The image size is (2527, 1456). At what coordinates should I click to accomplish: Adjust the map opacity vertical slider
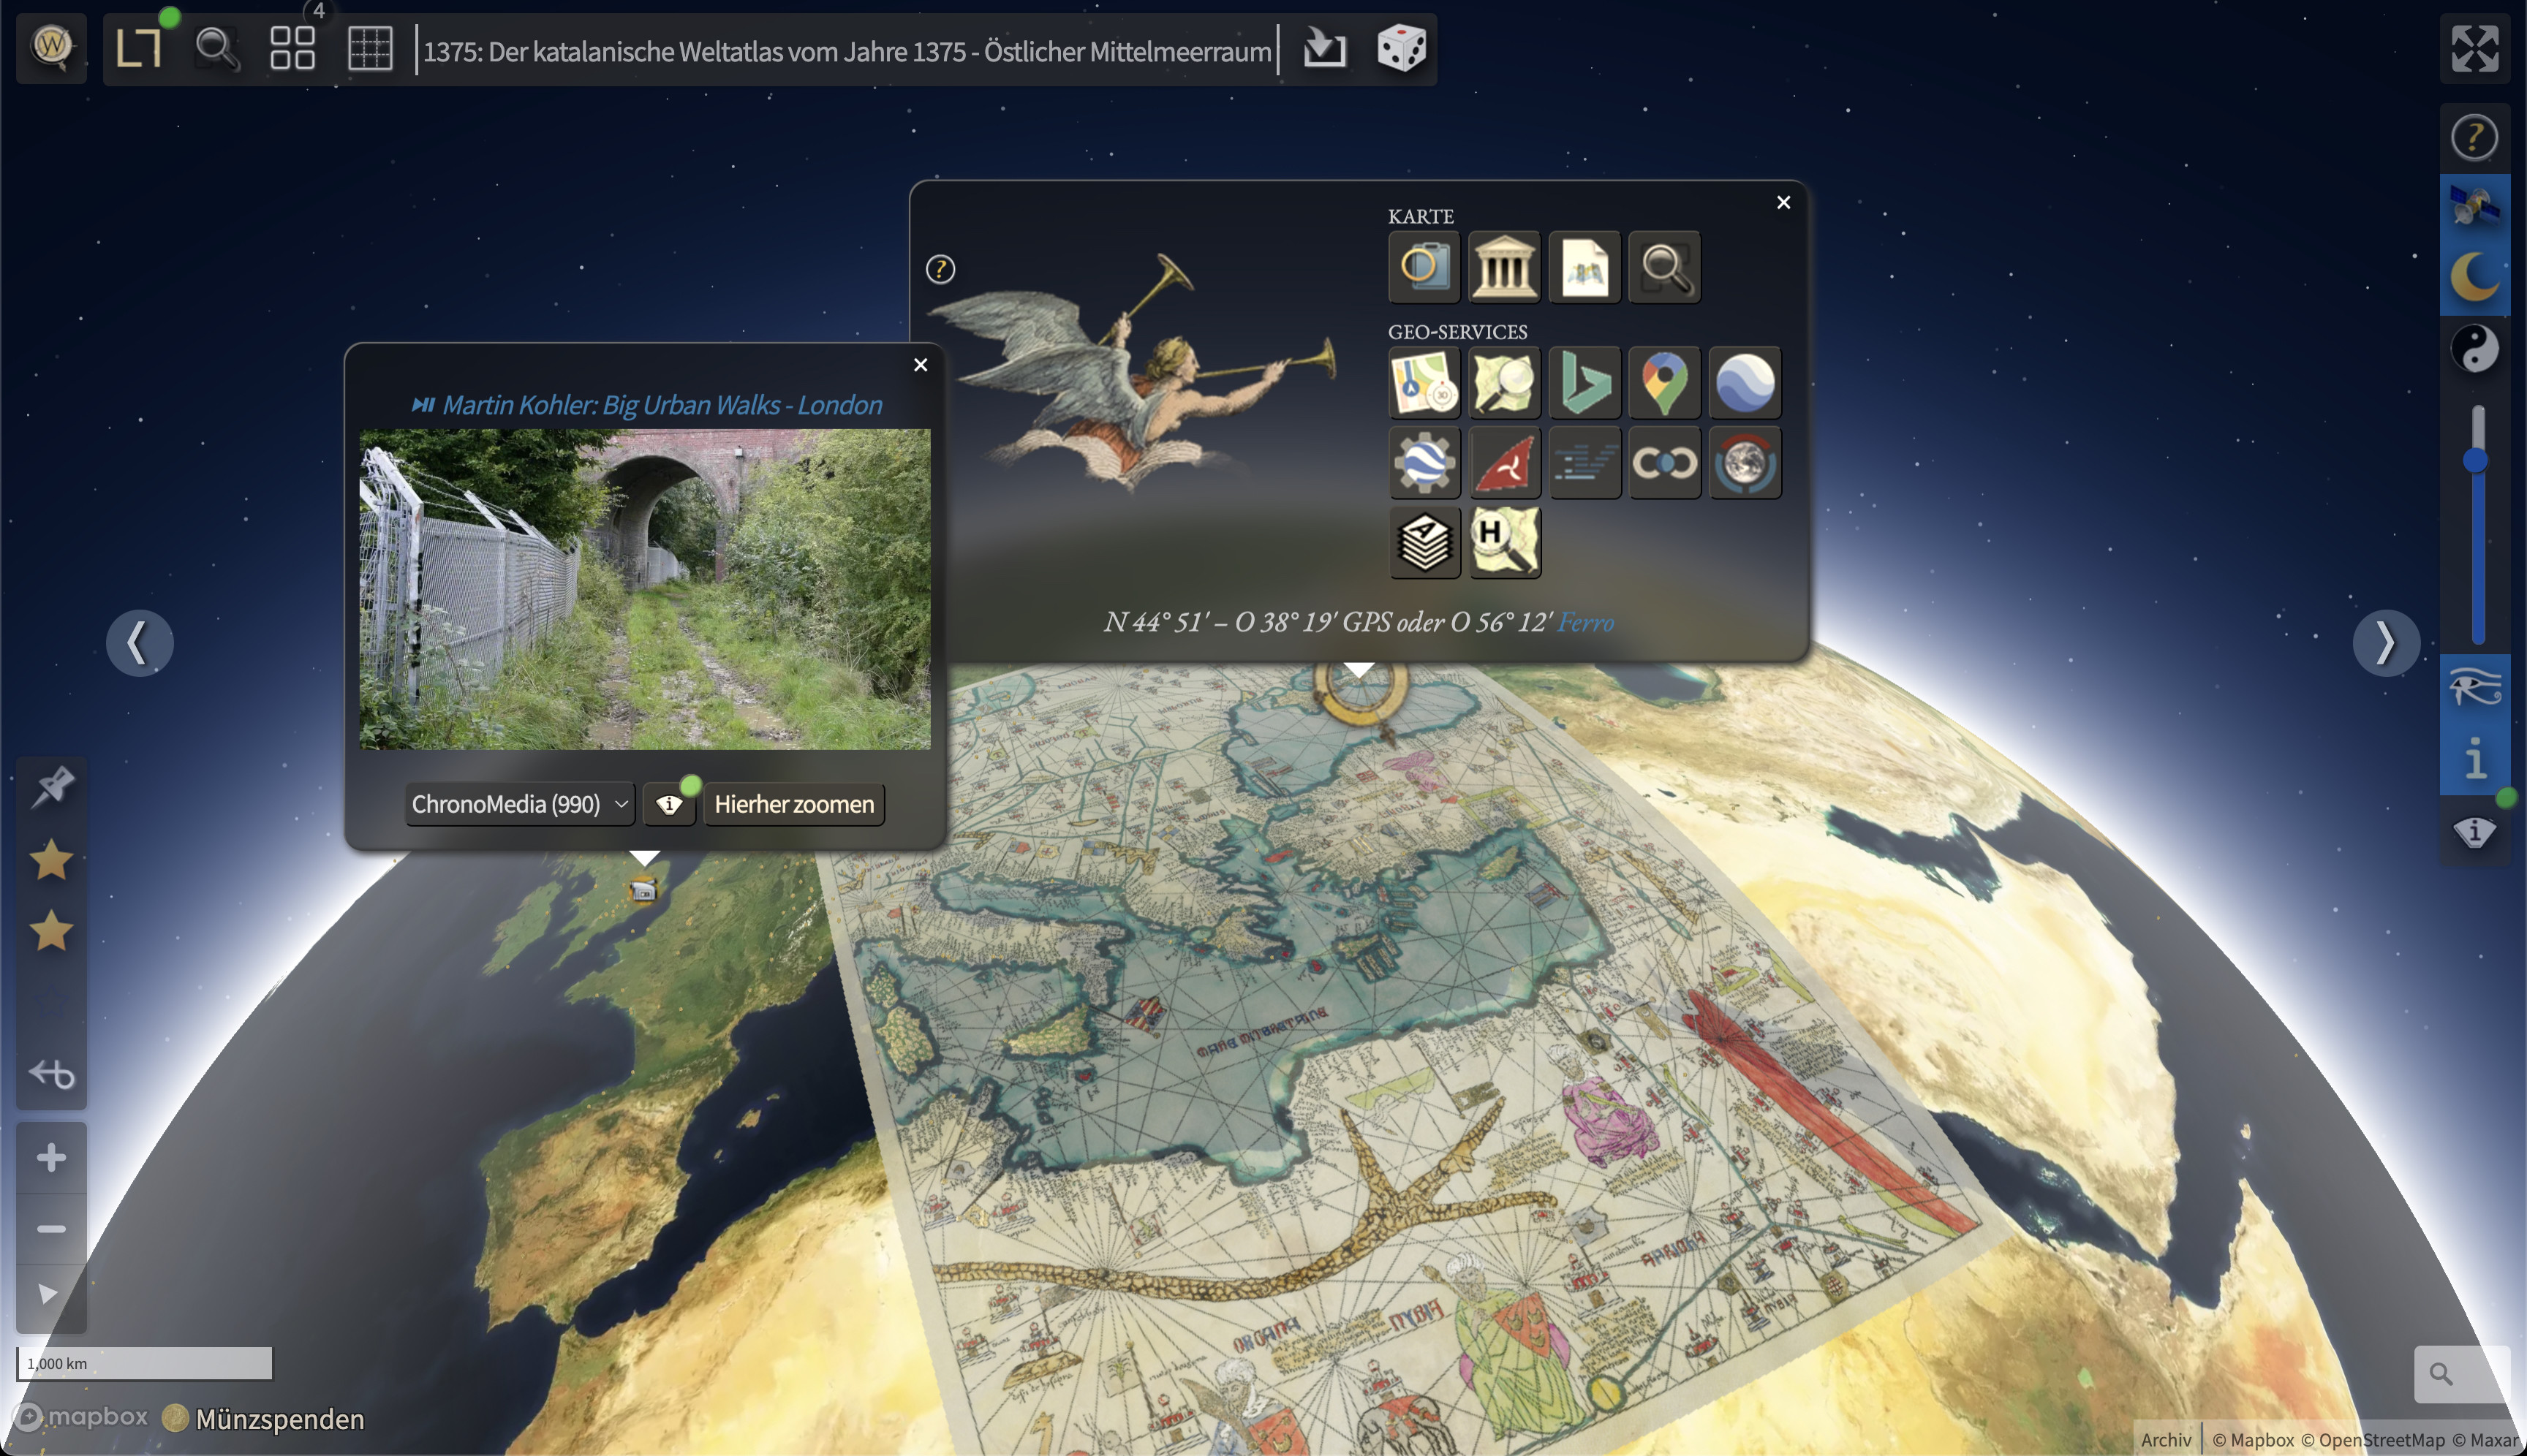point(2477,524)
